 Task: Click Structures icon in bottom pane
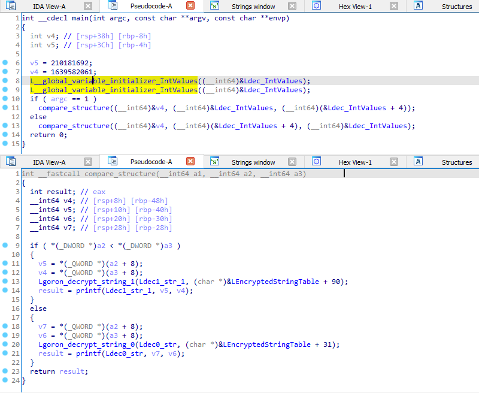point(418,161)
